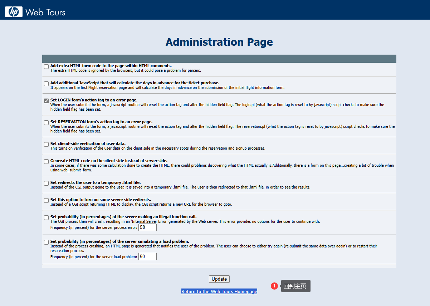Click 'Generate HTML code on the client side' text
430x306 pixels.
pyautogui.click(x=109, y=161)
